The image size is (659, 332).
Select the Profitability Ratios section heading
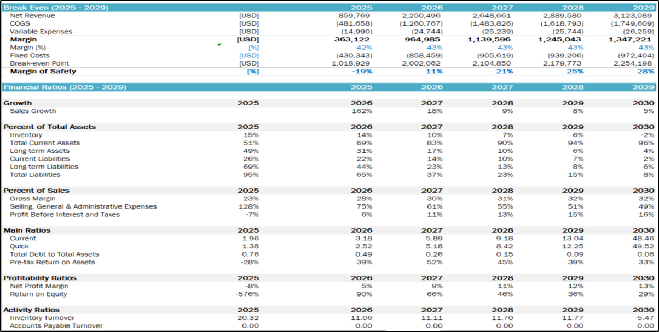pyautogui.click(x=40, y=278)
